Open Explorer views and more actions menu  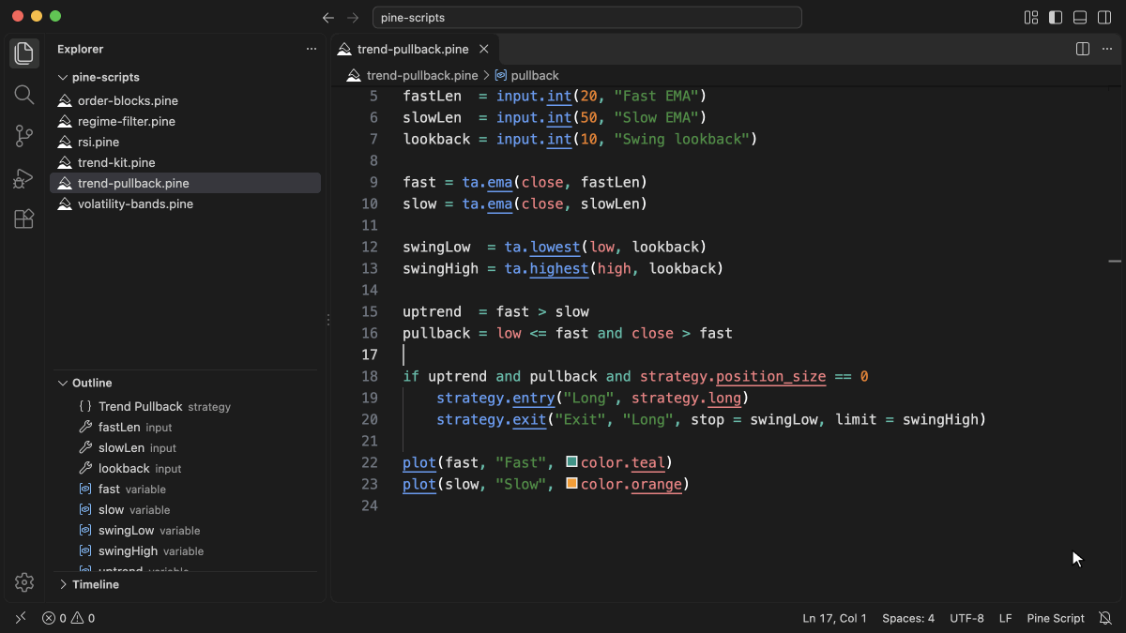click(312, 49)
